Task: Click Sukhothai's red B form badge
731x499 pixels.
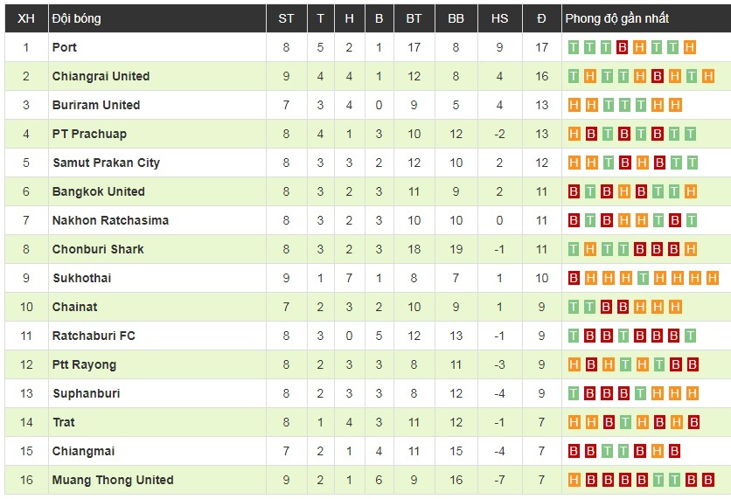Action: [574, 278]
